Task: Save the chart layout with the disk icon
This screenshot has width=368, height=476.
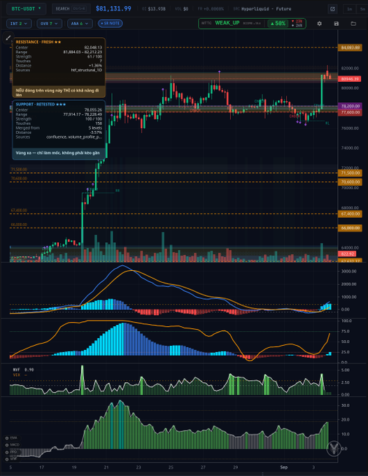Action: point(336,23)
